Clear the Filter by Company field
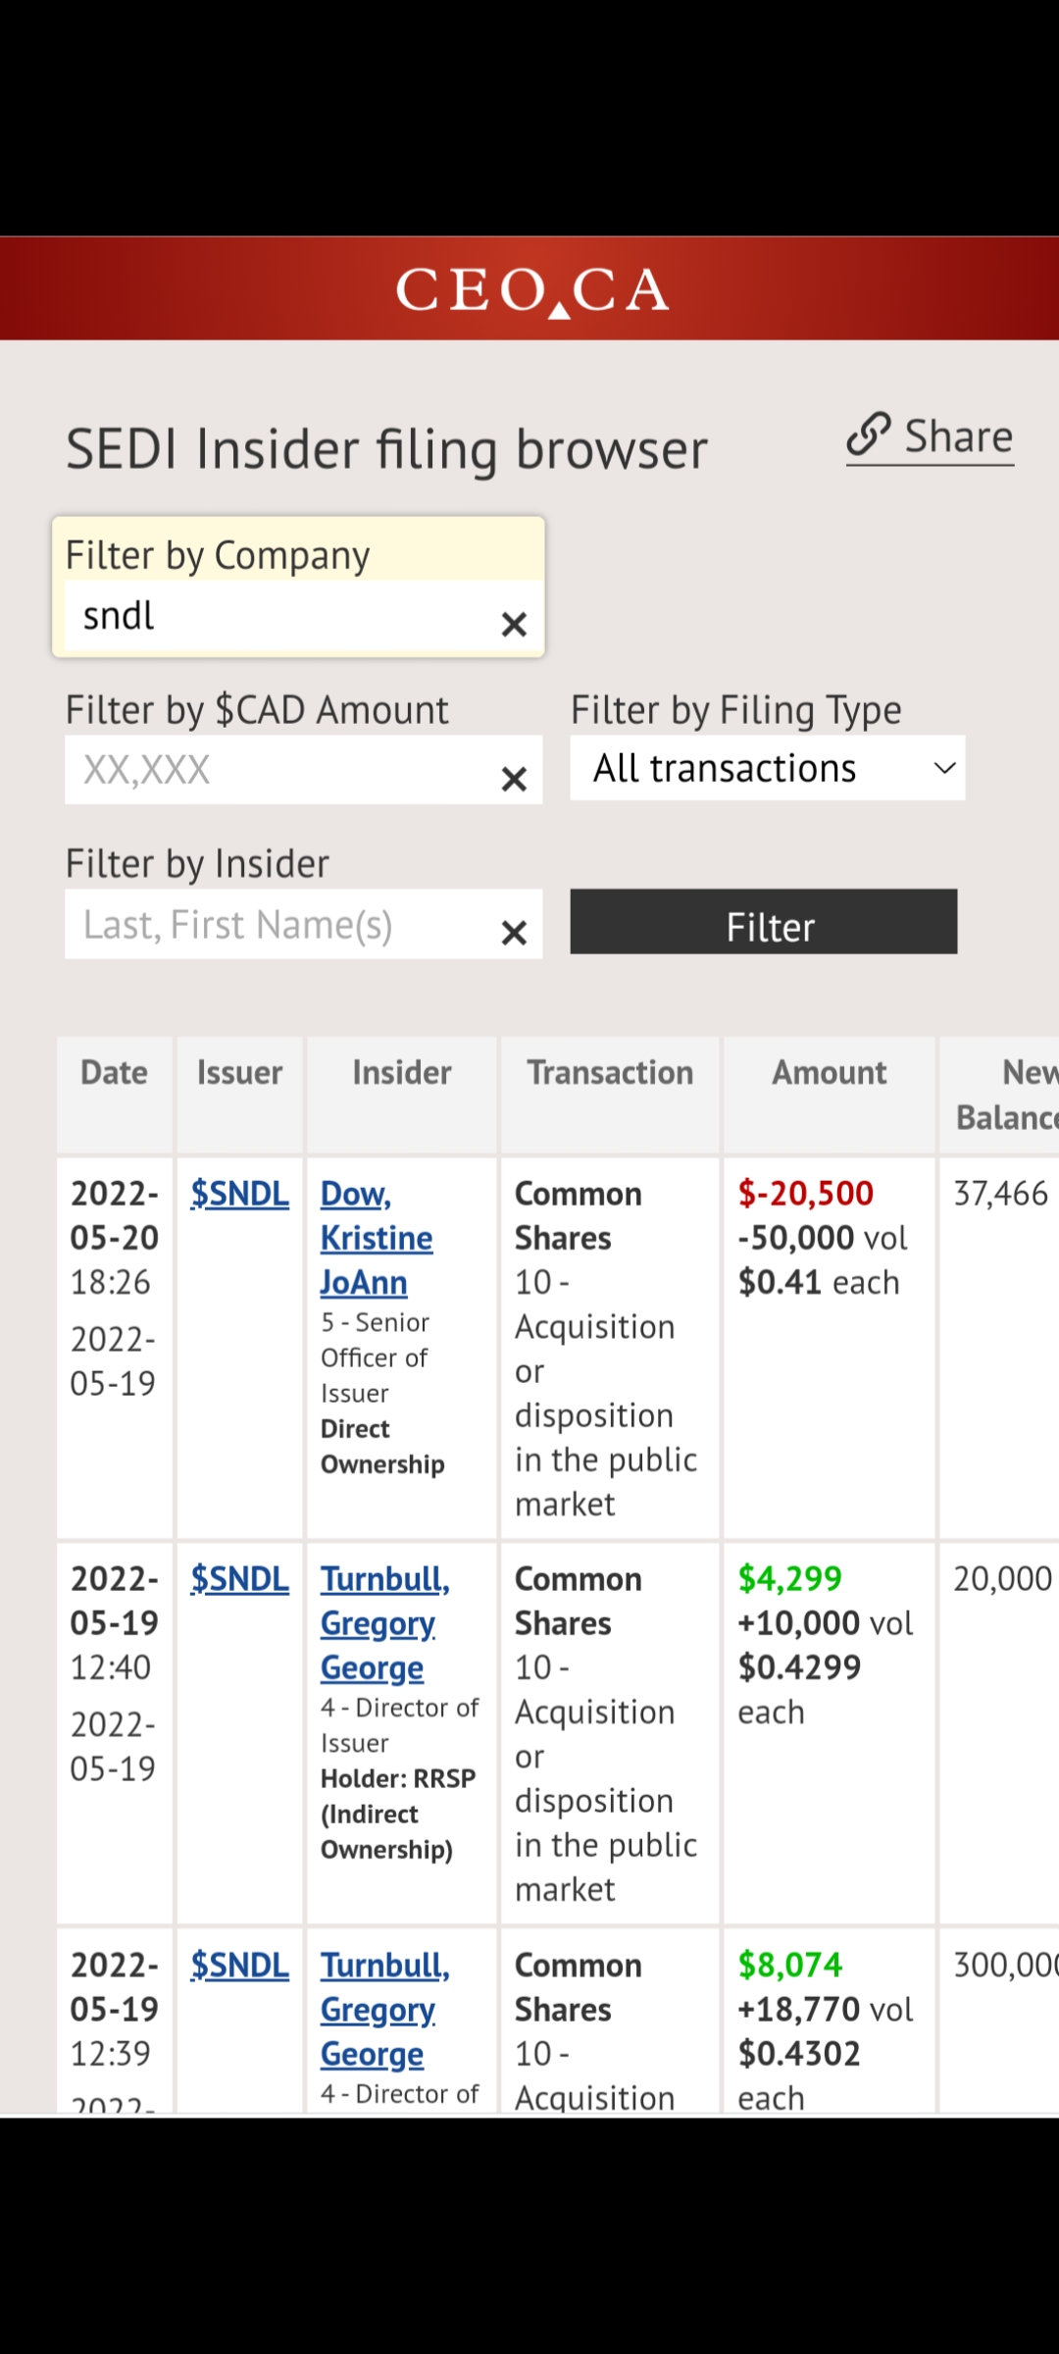This screenshot has width=1059, height=2354. pyautogui.click(x=514, y=624)
